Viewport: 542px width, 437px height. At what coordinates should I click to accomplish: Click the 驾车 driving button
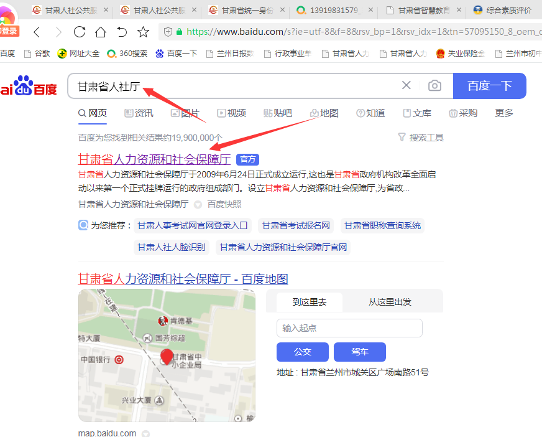(x=360, y=352)
